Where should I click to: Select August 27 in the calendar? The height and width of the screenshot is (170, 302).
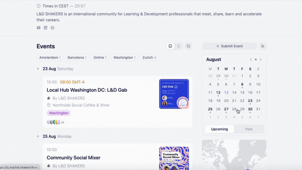pos(226,109)
